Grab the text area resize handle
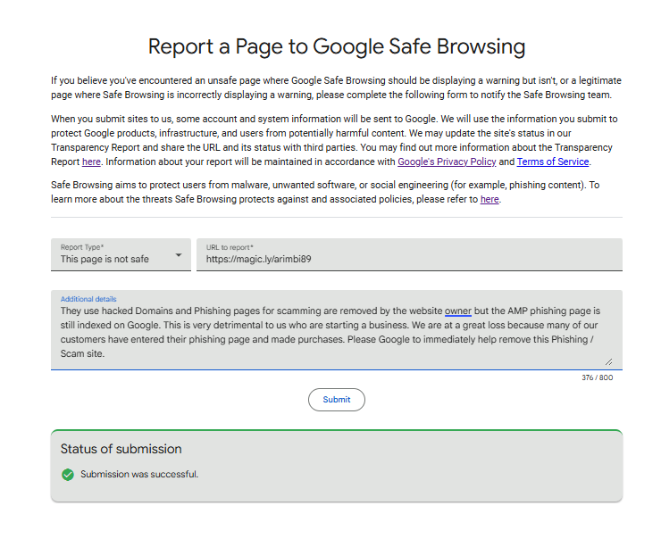Viewport: 661px width, 547px height. point(609,362)
